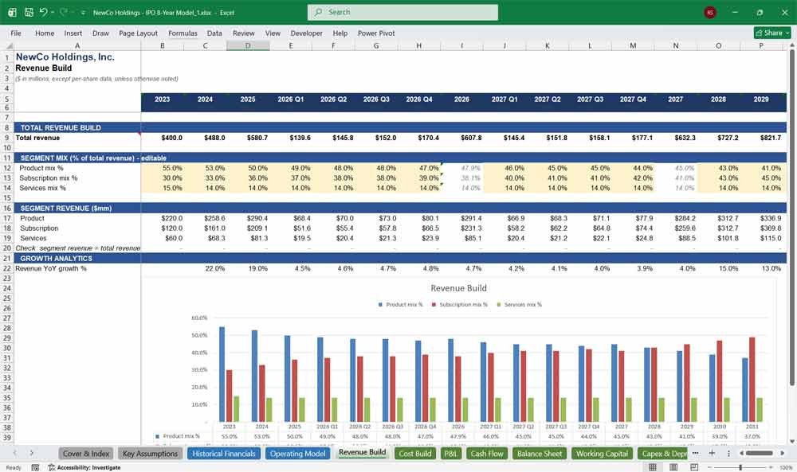Screen dimensions: 797x472
Task: Open the Draw ribbon tab
Action: pos(100,33)
